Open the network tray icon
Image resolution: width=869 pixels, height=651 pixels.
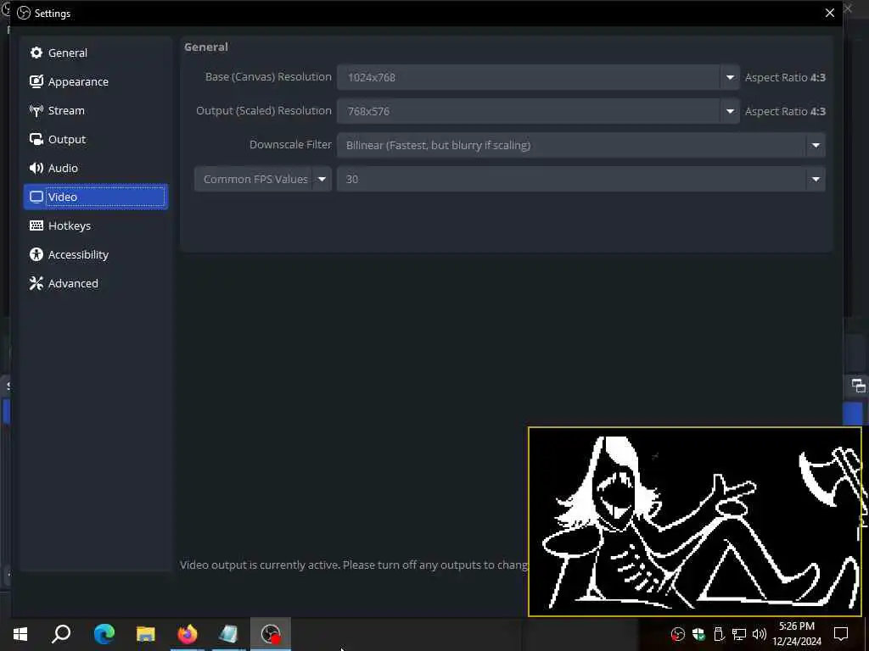[739, 634]
